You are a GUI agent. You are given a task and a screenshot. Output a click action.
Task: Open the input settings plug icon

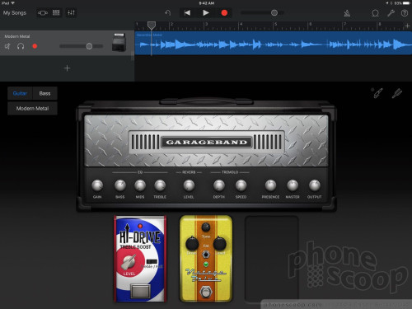(378, 93)
